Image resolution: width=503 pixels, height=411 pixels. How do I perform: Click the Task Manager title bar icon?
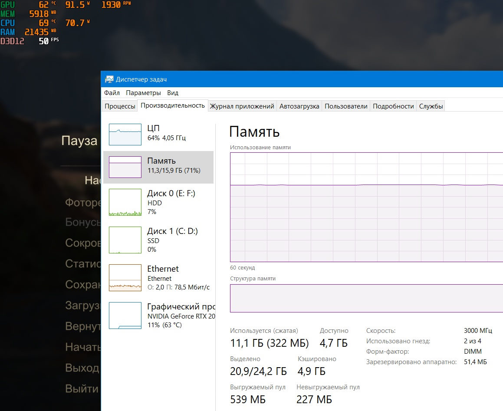(x=109, y=79)
